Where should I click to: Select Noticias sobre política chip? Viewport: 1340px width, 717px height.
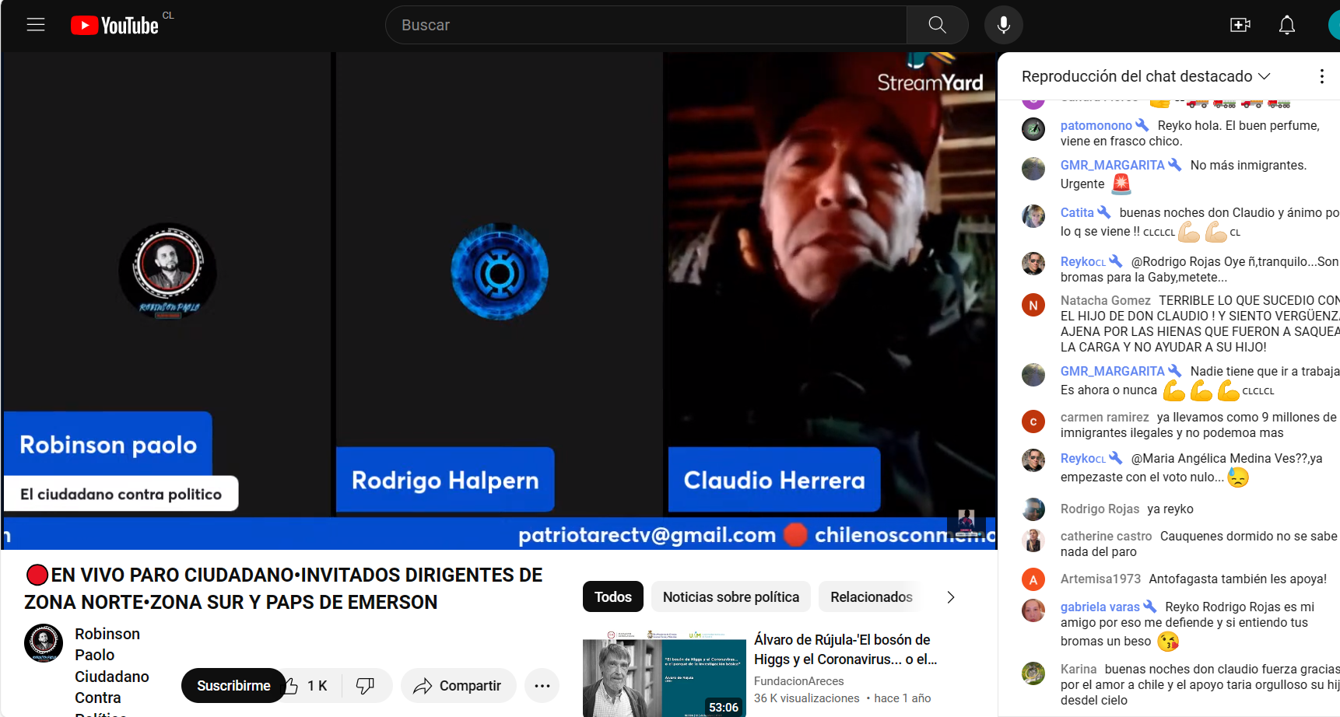click(x=731, y=596)
